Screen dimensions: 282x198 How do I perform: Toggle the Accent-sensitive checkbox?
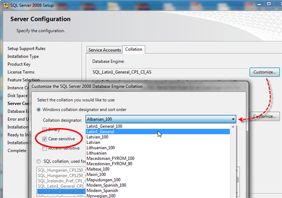click(x=45, y=148)
